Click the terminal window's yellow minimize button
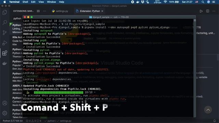Viewport: 219px width, 123px height. (28, 17)
